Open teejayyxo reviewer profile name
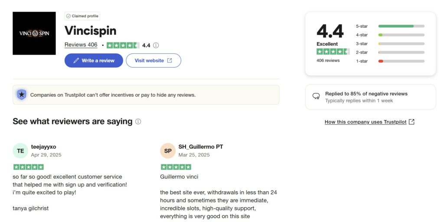Image resolution: width=444 pixels, height=222 pixels. click(44, 147)
